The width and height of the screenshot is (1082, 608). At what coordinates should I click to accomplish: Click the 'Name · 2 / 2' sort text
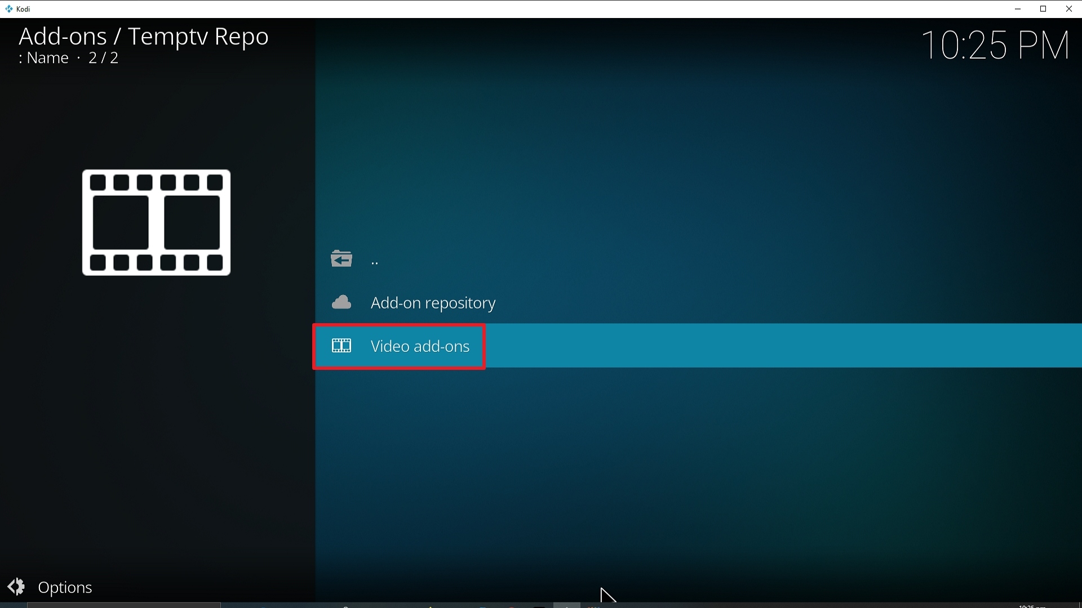(x=69, y=58)
